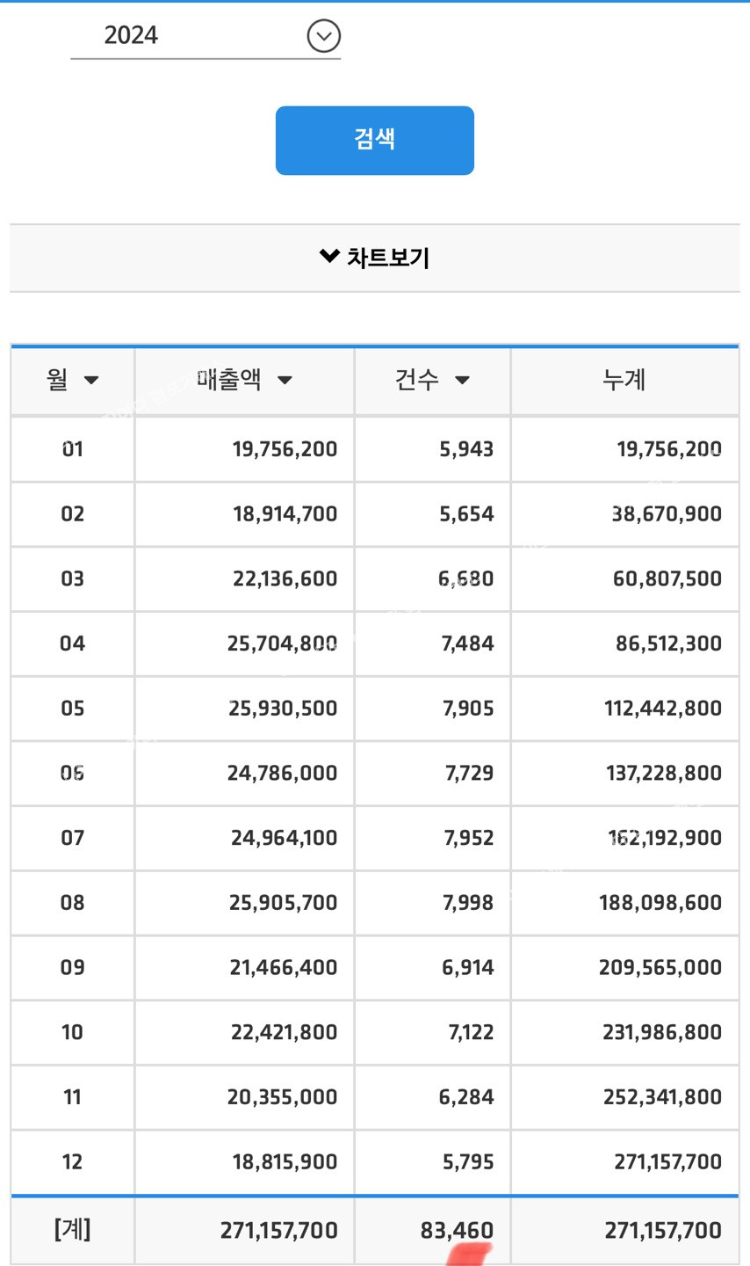750x1266 pixels.
Task: Expand the 차트보기 chart section
Action: pos(375,258)
